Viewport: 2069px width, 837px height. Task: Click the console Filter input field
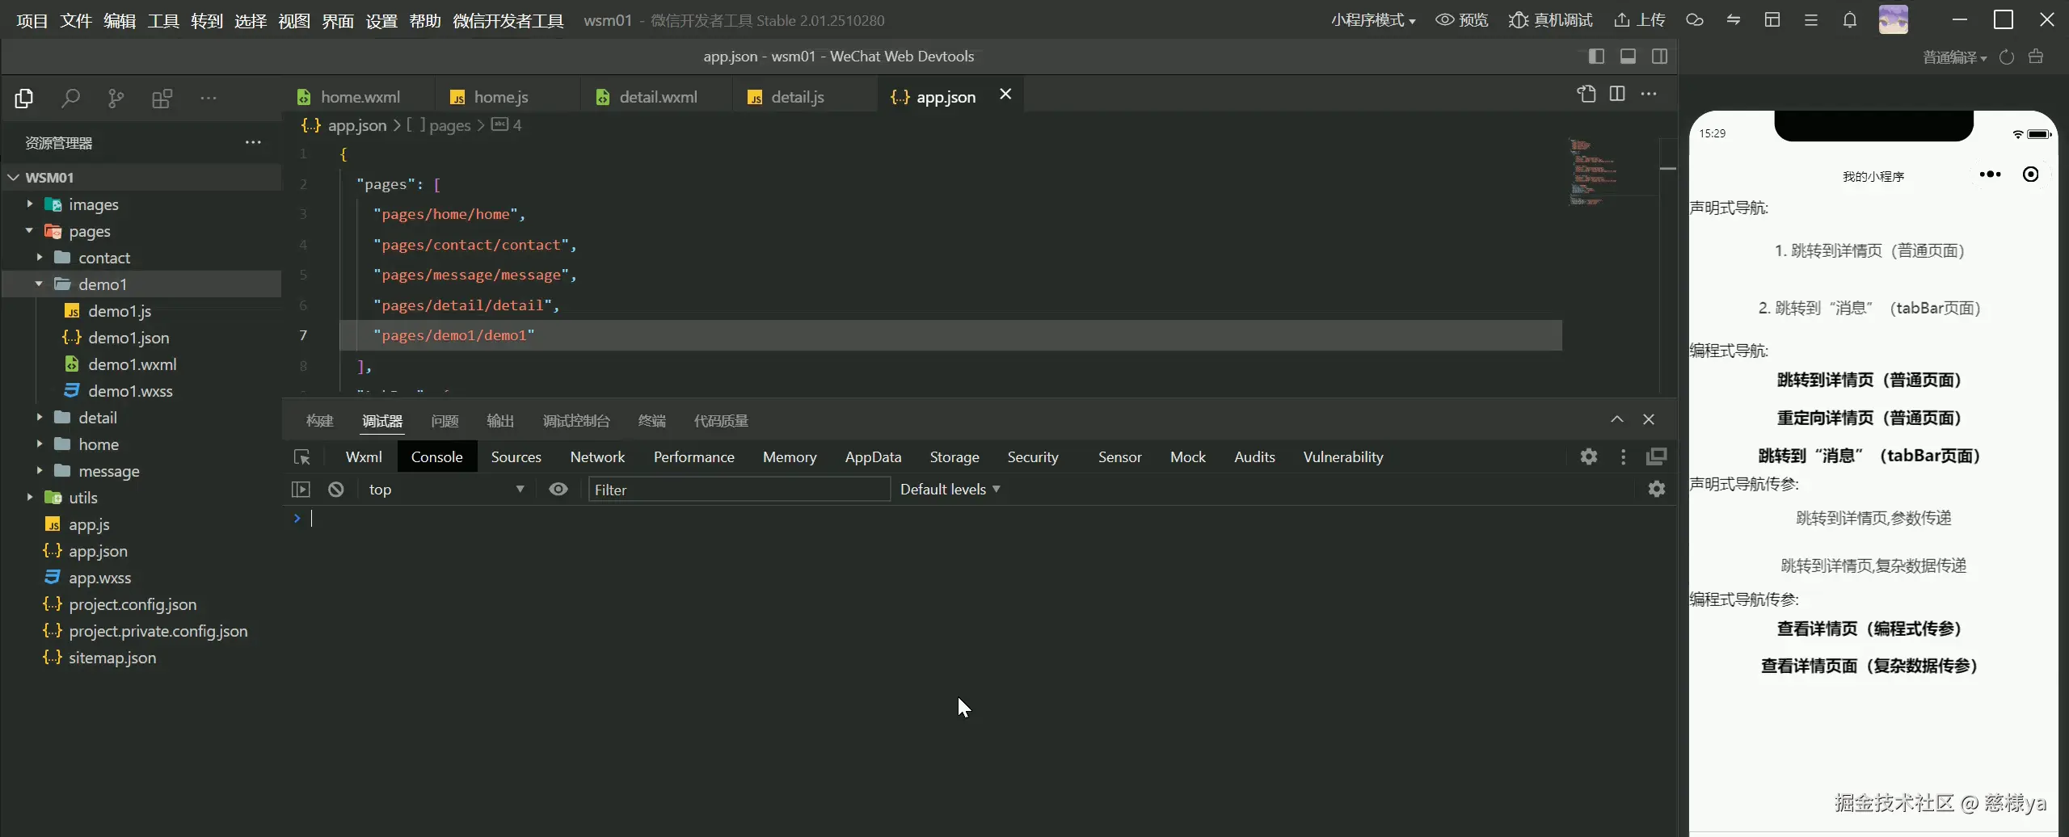(739, 490)
